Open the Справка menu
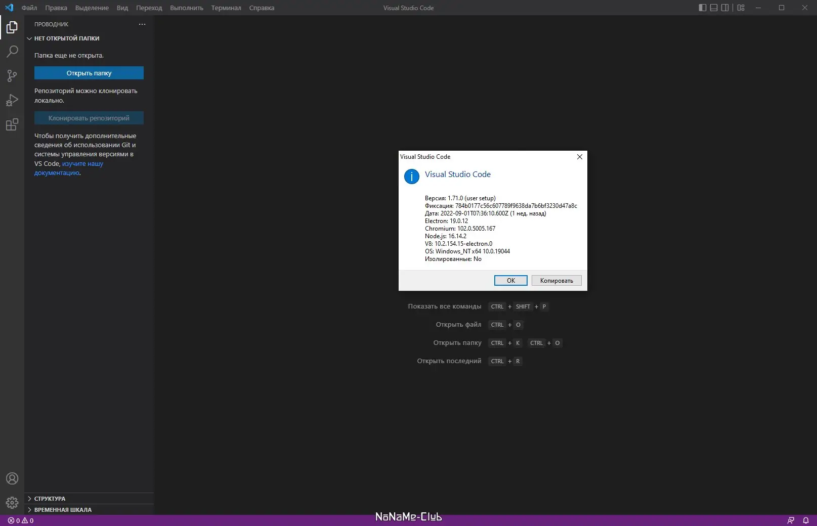This screenshot has height=526, width=817. (x=262, y=8)
